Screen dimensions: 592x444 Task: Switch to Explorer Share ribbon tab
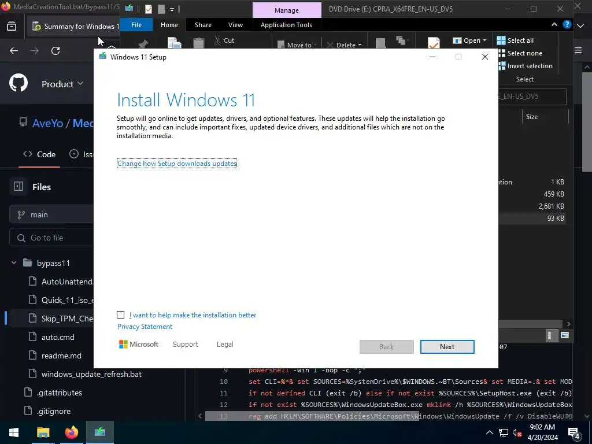click(x=203, y=25)
